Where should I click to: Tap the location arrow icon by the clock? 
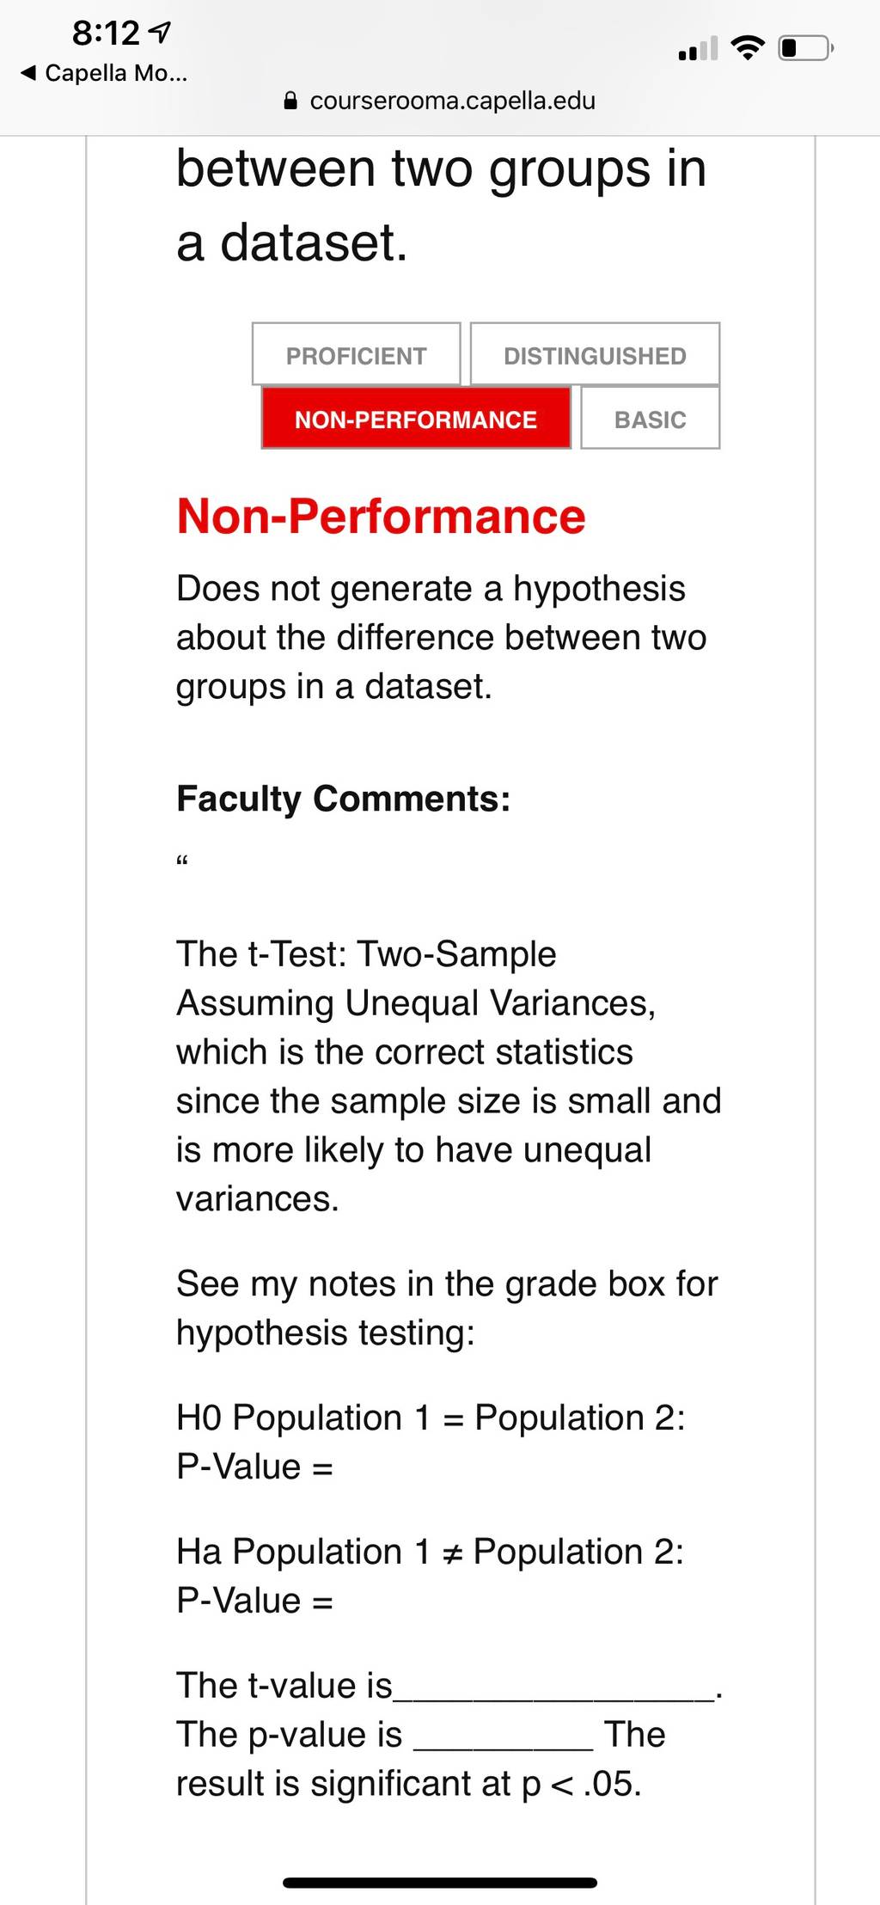pyautogui.click(x=161, y=33)
